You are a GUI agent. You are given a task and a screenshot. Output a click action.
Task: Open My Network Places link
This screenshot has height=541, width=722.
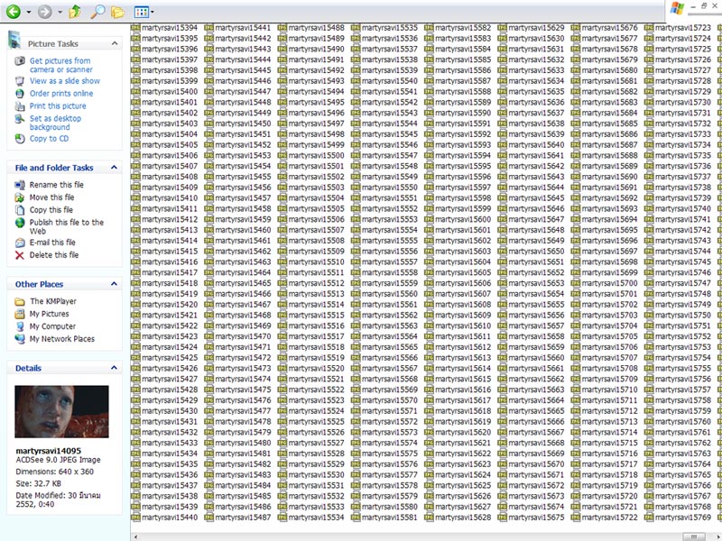pos(62,338)
